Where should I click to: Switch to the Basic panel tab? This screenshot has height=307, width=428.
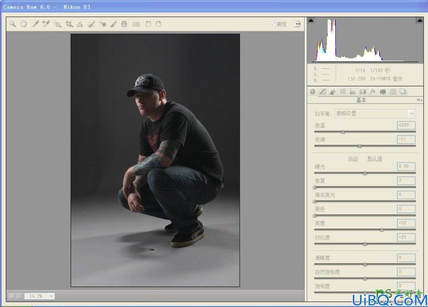(312, 92)
